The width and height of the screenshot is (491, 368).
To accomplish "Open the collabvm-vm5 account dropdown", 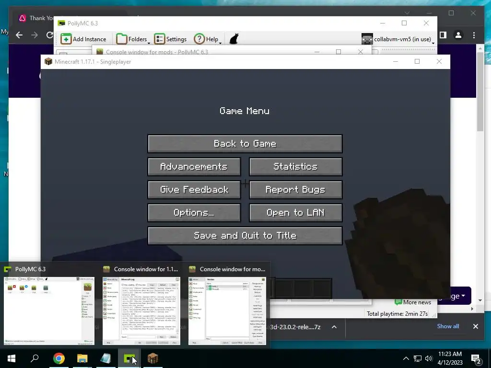I will point(398,39).
